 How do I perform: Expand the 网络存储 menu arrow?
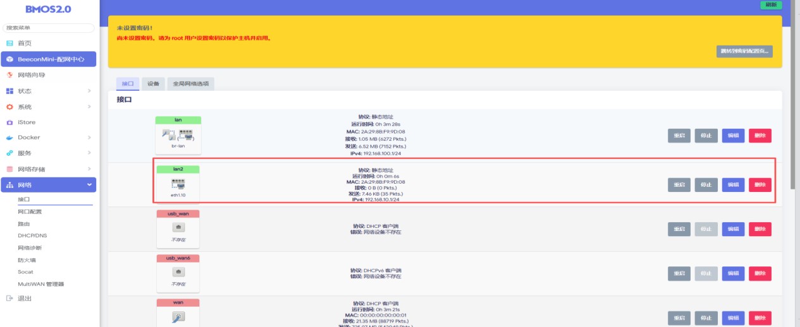[x=89, y=169]
